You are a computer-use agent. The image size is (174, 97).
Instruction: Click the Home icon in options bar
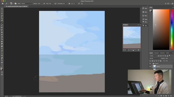(x=3, y=4)
